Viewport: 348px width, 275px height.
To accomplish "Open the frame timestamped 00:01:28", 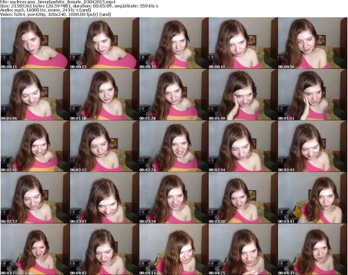I will 174,95.
